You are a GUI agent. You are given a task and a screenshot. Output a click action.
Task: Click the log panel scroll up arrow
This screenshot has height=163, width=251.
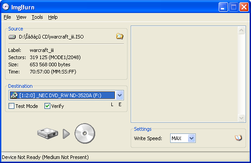(x=241, y=30)
